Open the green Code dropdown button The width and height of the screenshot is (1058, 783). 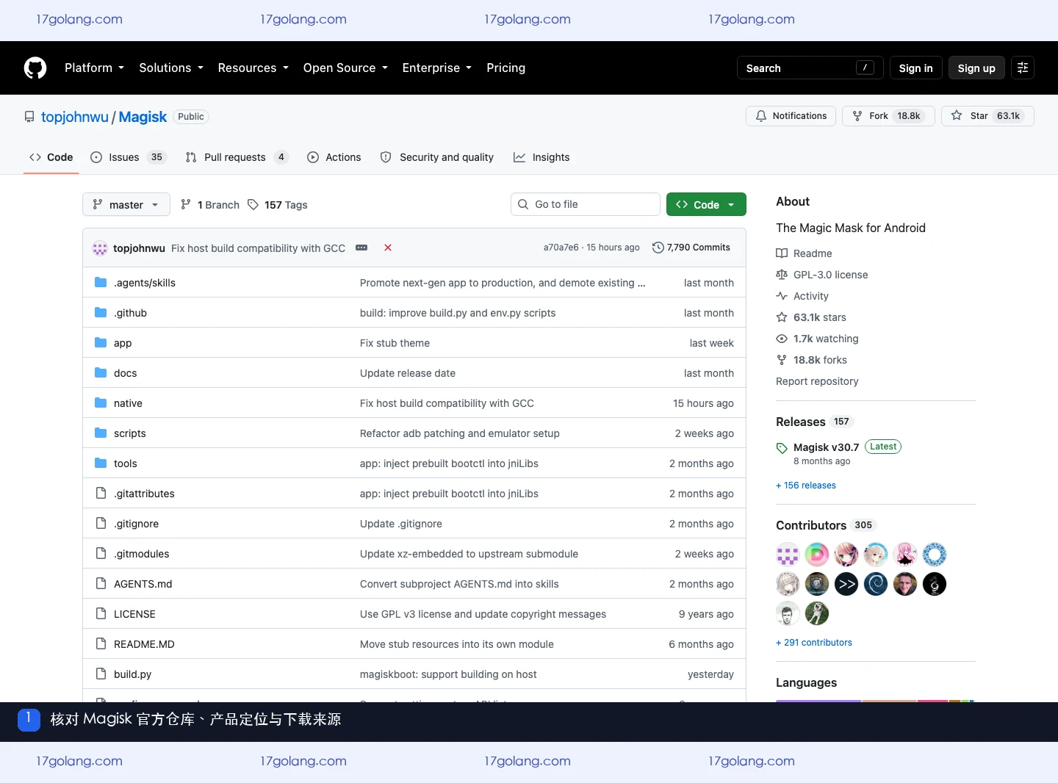706,204
